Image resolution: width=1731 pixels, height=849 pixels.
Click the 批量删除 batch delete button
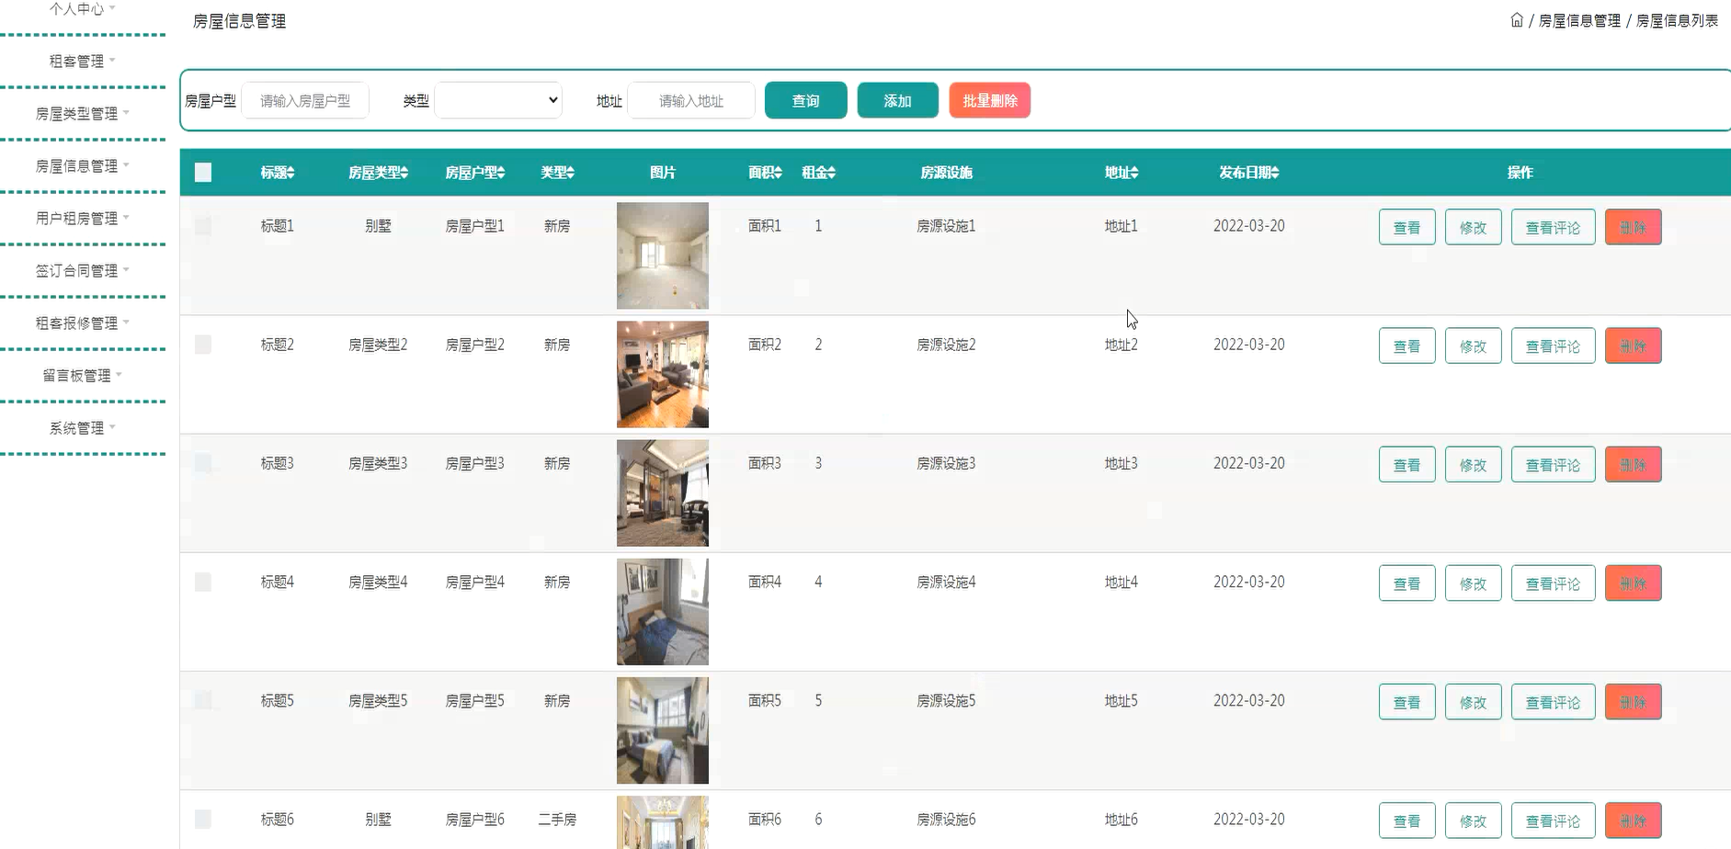point(990,100)
